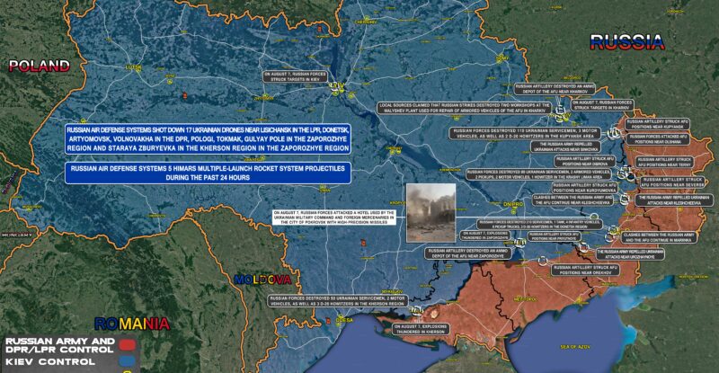Select the 5 HIMARS projectiles banner
Image resolution: width=719 pixels, height=373 pixels.
[x=207, y=173]
